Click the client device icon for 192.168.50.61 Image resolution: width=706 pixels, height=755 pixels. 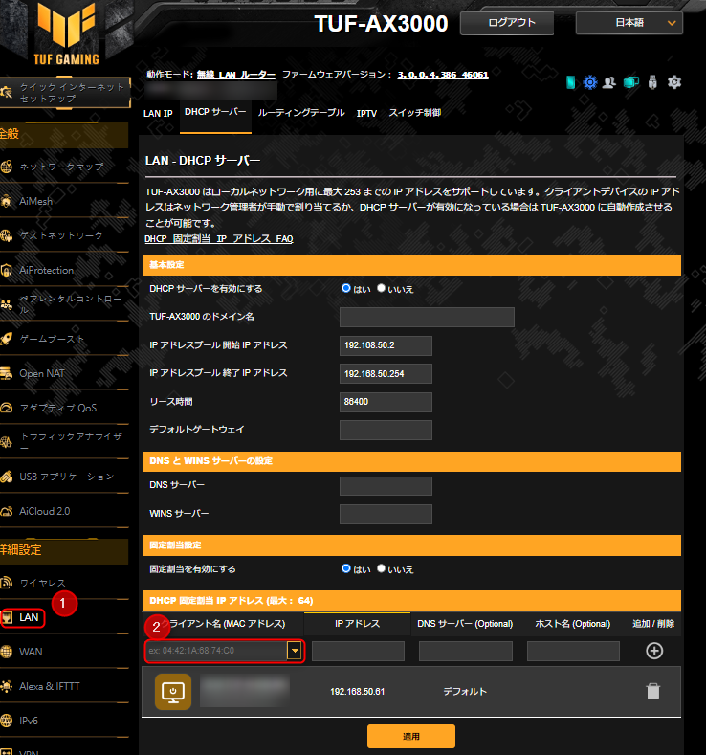pyautogui.click(x=173, y=692)
